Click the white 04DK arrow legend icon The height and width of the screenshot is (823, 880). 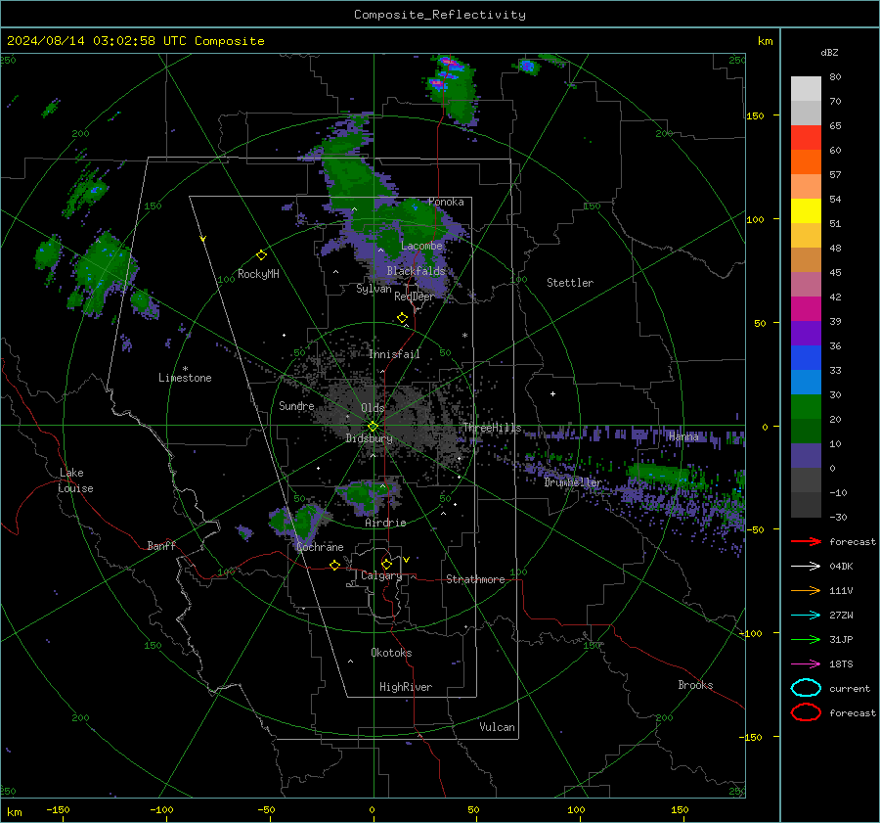[x=806, y=567]
